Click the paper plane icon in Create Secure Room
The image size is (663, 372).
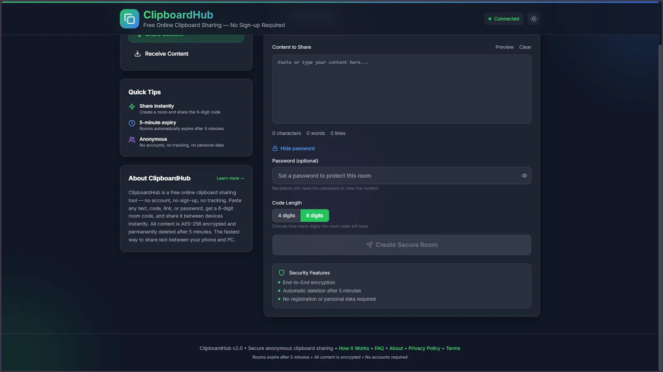click(369, 245)
